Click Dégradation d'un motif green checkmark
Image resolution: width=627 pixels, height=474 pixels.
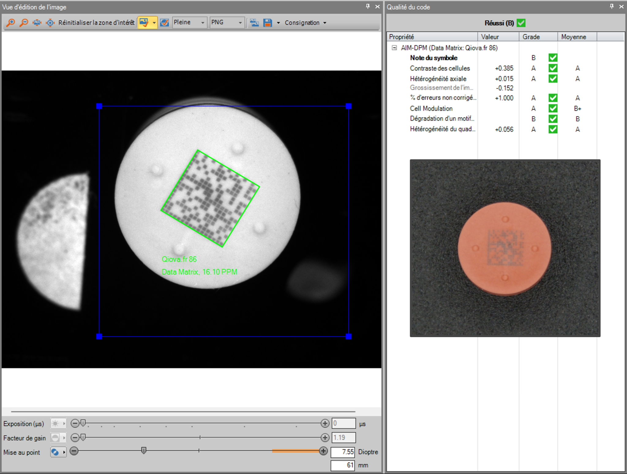[553, 119]
